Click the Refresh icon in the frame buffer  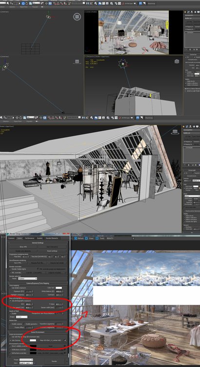(75, 238)
